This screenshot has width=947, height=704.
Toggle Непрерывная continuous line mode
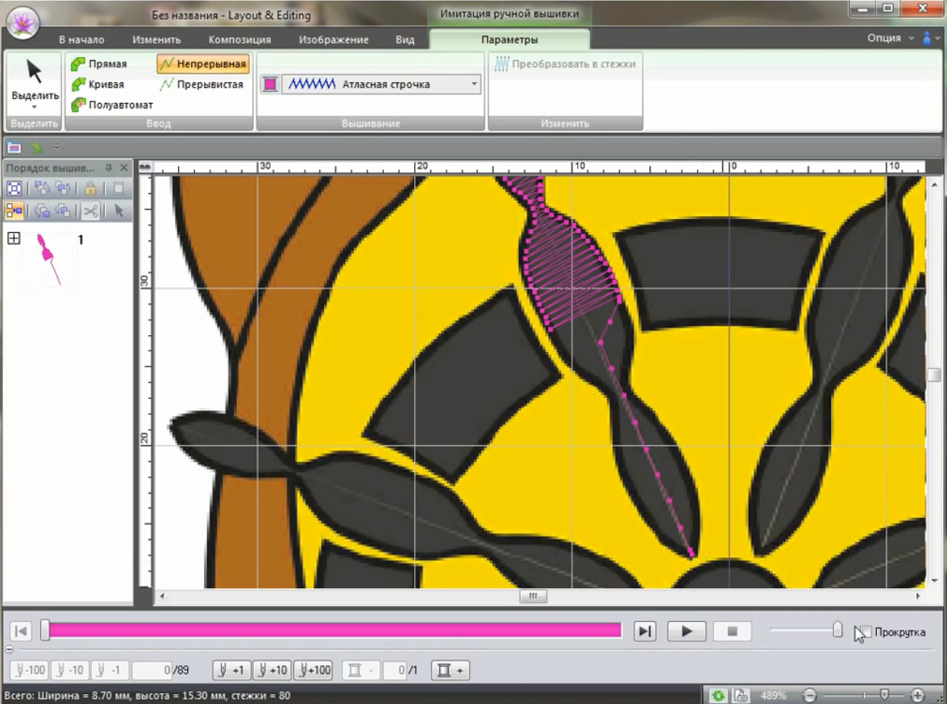pos(203,64)
